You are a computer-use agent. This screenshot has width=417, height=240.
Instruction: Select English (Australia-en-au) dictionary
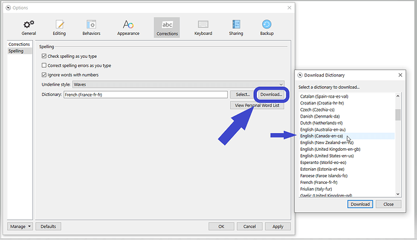tap(346, 130)
